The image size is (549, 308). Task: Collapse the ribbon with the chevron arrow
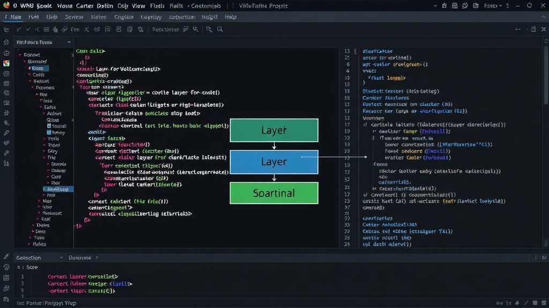544,17
